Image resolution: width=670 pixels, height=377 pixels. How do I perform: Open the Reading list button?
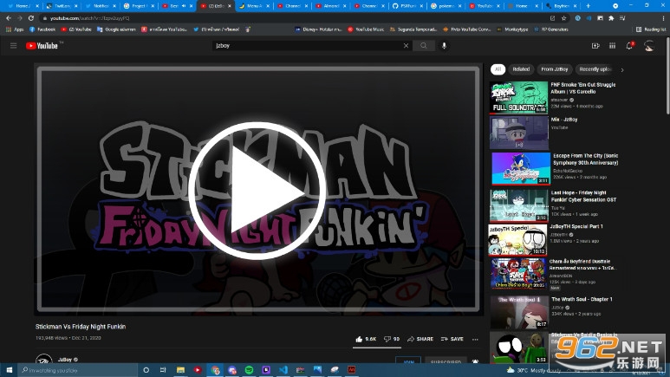(651, 29)
